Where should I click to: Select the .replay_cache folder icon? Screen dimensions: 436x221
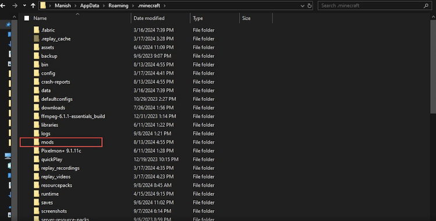pyautogui.click(x=37, y=38)
